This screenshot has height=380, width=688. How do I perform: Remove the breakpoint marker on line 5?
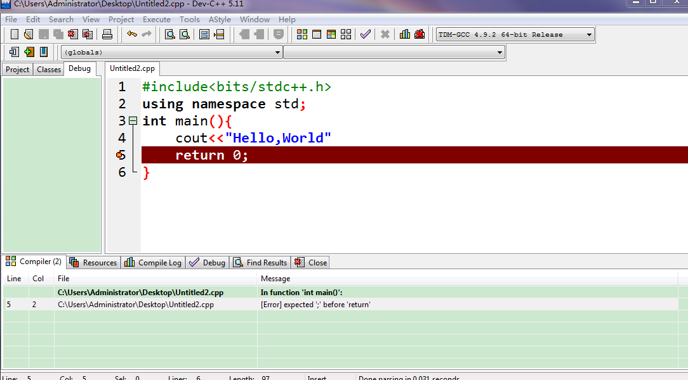[120, 155]
